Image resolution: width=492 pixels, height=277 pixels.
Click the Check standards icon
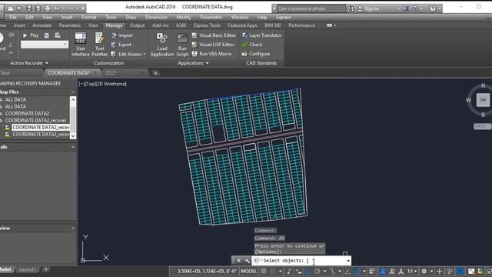[x=244, y=45]
